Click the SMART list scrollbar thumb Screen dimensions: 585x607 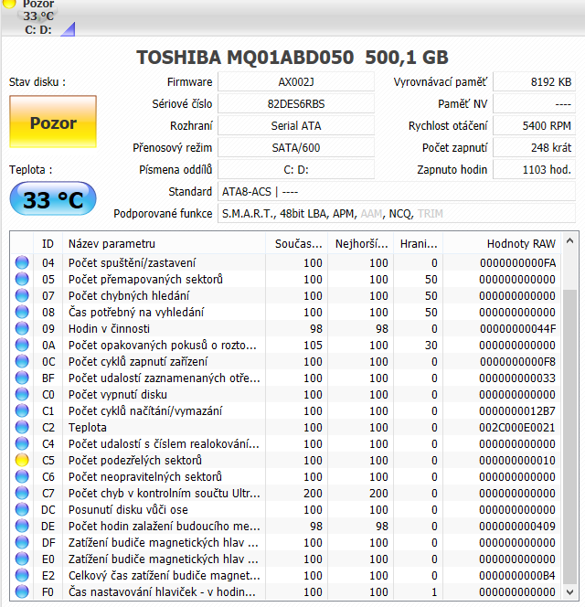click(x=569, y=436)
